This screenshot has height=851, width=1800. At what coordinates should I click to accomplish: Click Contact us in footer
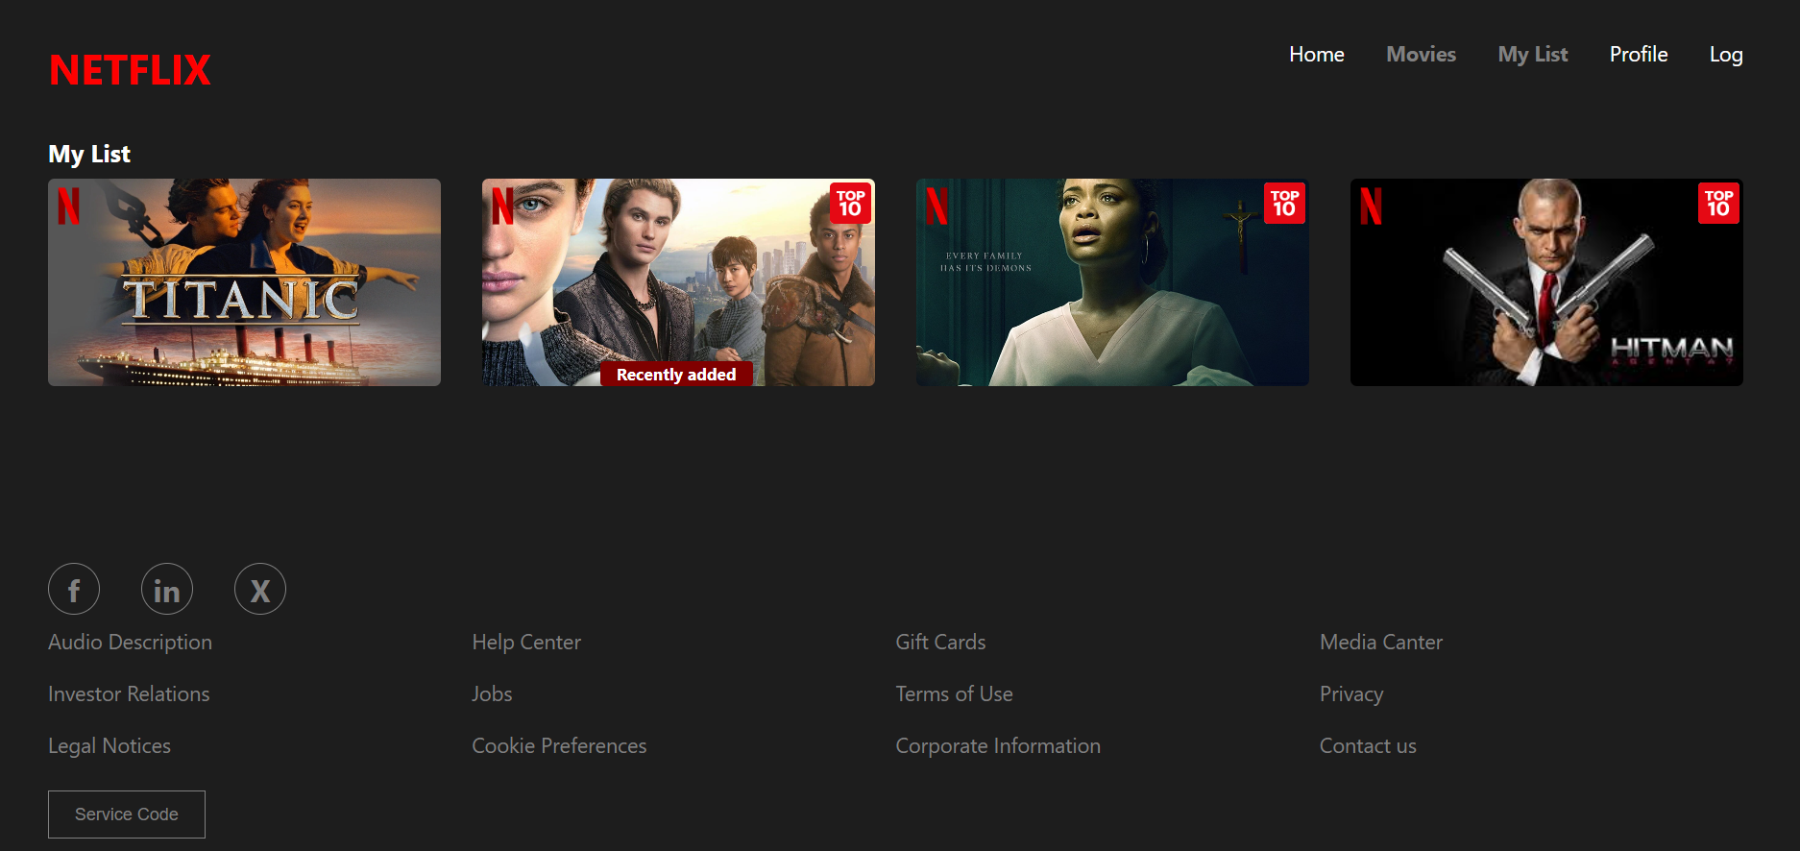[x=1368, y=745]
